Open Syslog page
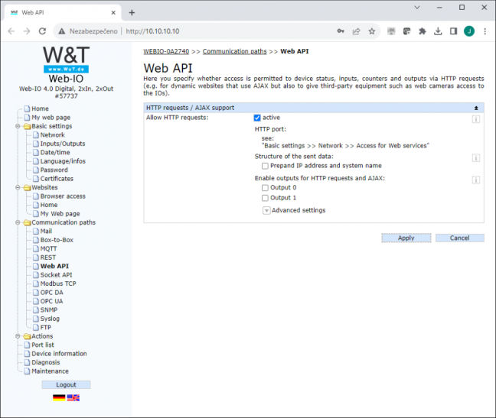 50,319
